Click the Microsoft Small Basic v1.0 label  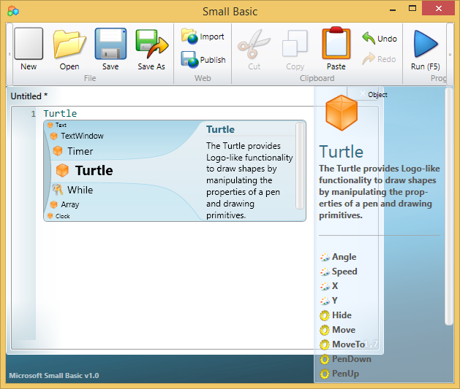[54, 376]
